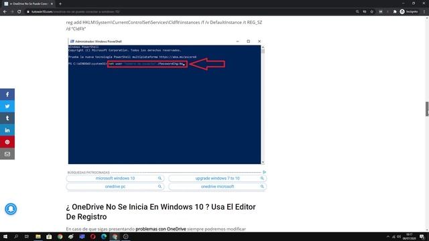The image size is (429, 241).
Task: Open File Explorer from the taskbar
Action: coord(38,236)
